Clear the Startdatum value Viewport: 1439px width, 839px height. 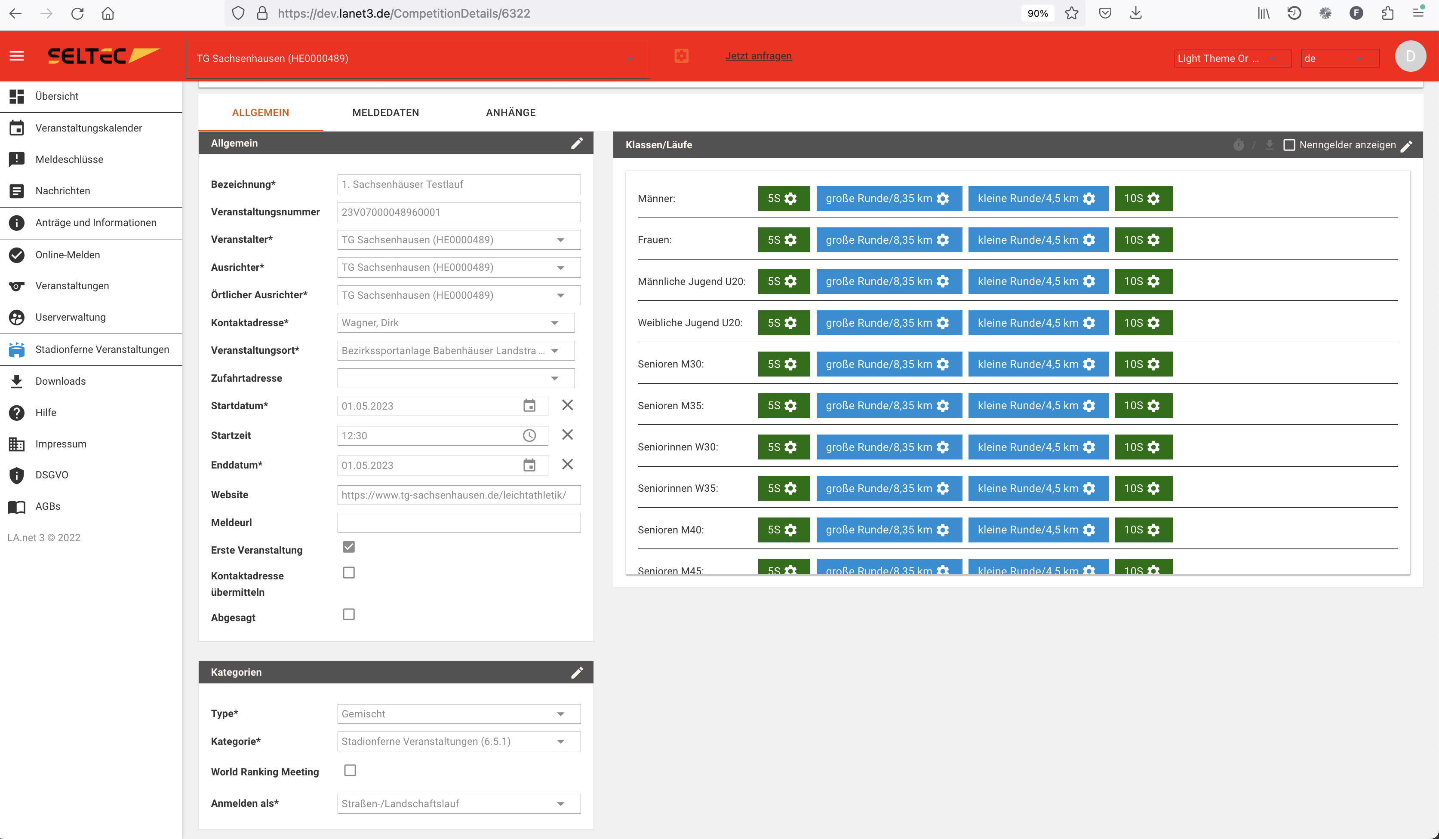click(x=567, y=405)
